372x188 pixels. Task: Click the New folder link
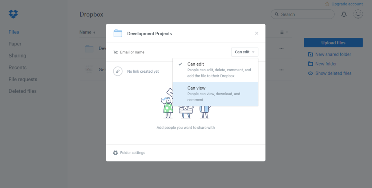(x=326, y=64)
